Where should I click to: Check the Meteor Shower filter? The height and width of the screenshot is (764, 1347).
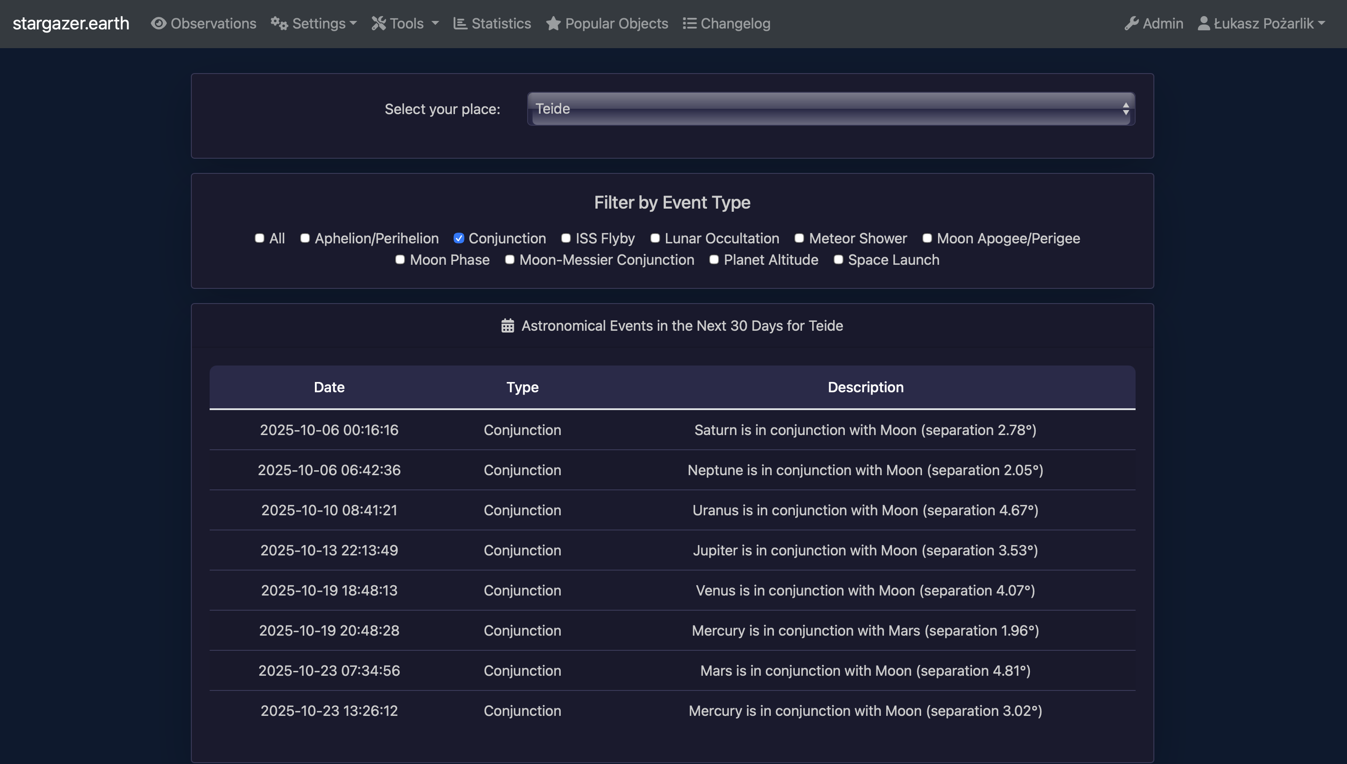[x=799, y=238]
